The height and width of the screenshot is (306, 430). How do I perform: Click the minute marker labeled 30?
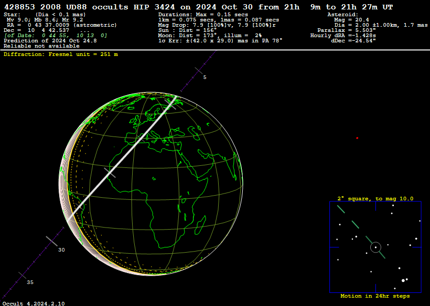(x=51, y=241)
